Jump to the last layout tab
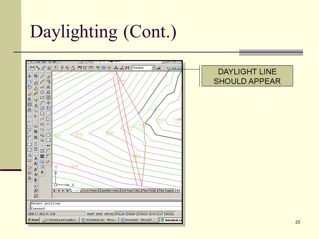The height and width of the screenshot is (239, 319). click(67, 191)
